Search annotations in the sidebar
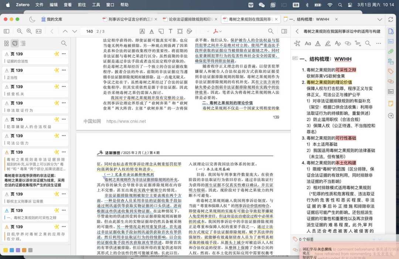399x259 pixels. pyautogui.click(x=64, y=43)
